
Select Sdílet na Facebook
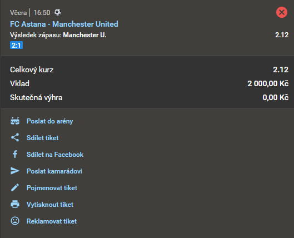[x=55, y=155]
